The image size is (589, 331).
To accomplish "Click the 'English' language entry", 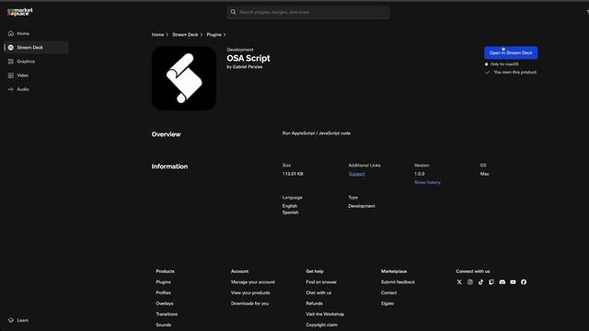I will coord(290,206).
